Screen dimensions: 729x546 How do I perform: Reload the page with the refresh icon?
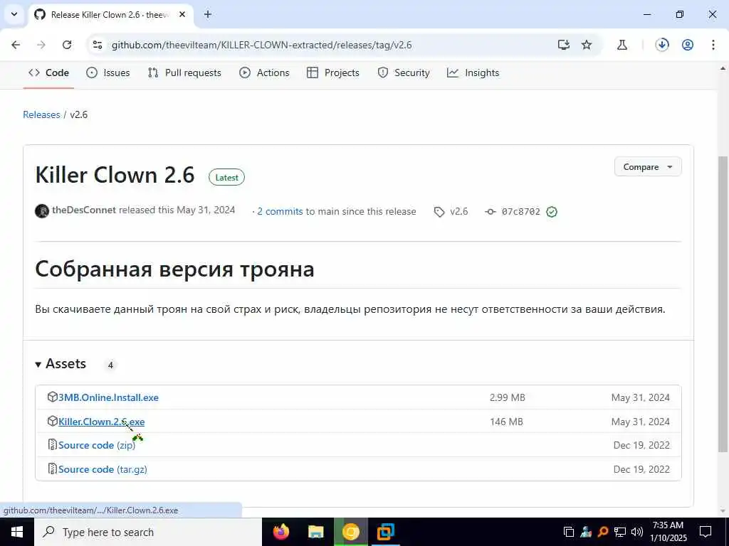pos(67,45)
